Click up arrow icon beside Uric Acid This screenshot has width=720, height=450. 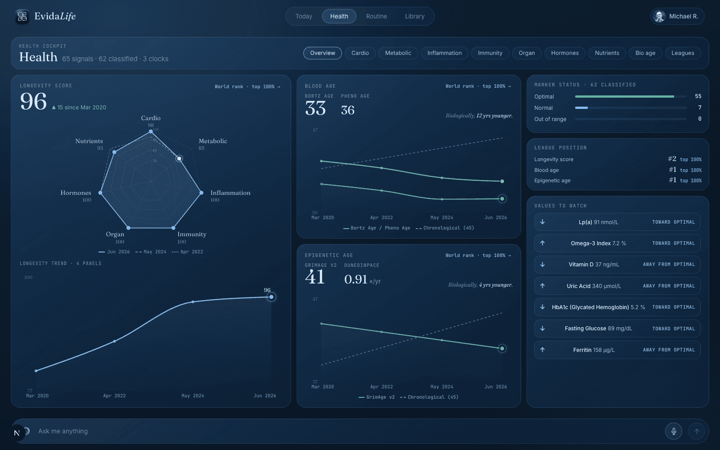coord(543,286)
